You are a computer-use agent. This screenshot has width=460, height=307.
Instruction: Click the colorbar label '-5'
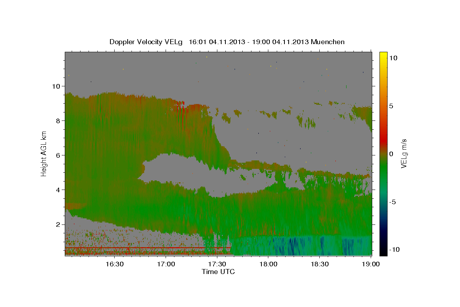(393, 202)
